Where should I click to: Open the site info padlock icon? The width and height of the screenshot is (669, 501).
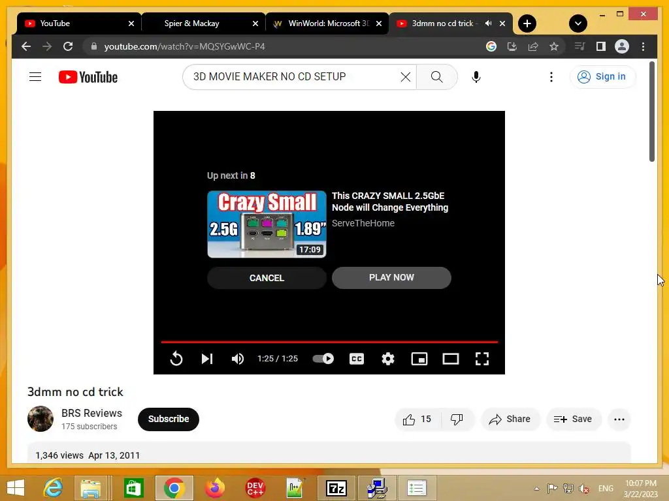click(94, 46)
